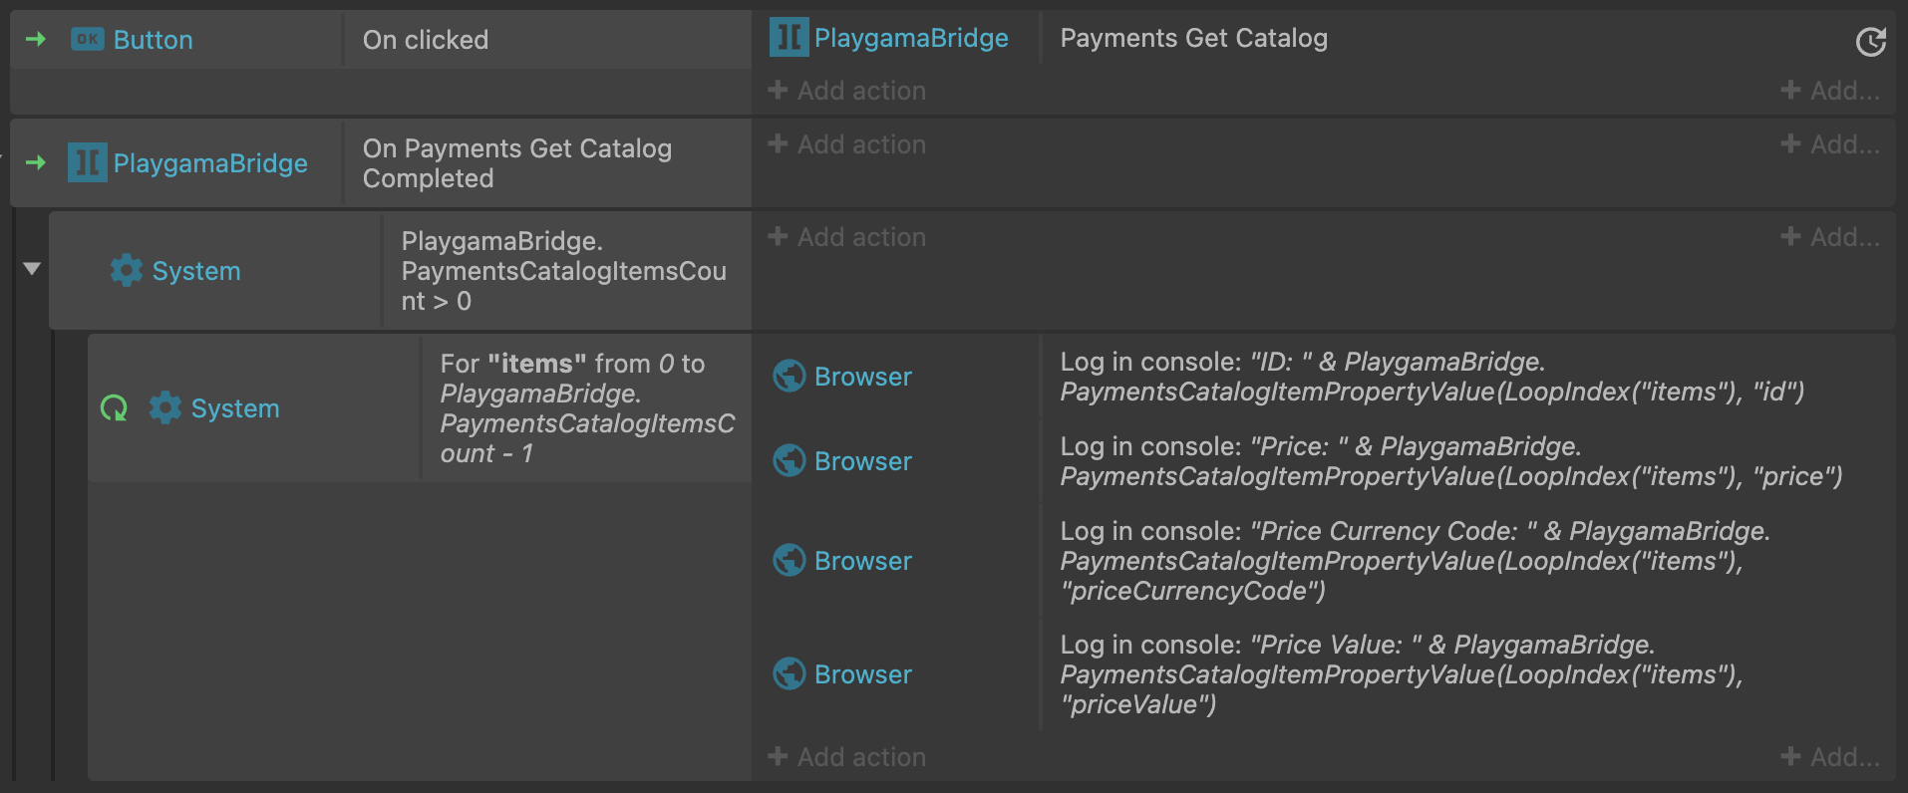Collapse the System sub-event with the triangle arrow
This screenshot has height=793, width=1908.
[32, 268]
